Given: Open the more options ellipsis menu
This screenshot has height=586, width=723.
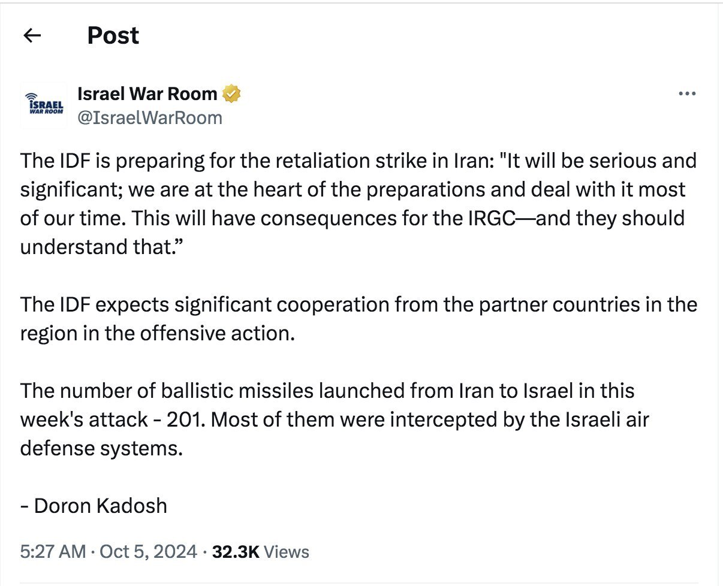Looking at the screenshot, I should tap(686, 93).
